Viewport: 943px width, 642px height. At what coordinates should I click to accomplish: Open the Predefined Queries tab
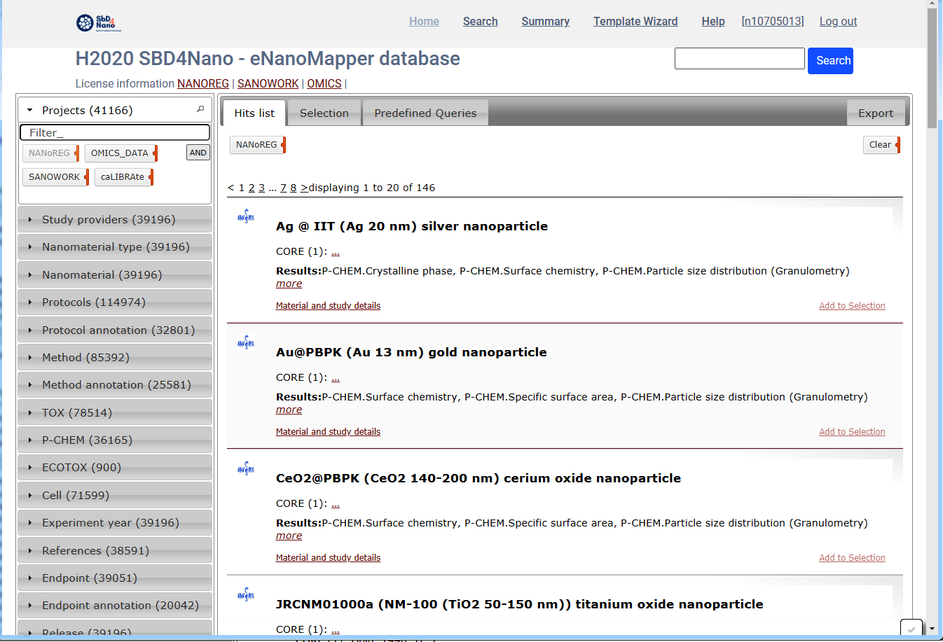click(x=425, y=113)
